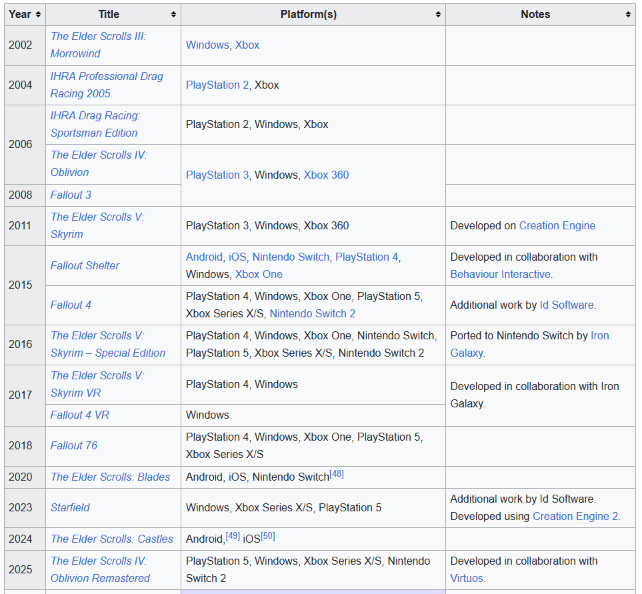Open The Elder Scrolls III: Morrowind link
This screenshot has height=594, width=642.
pos(98,45)
